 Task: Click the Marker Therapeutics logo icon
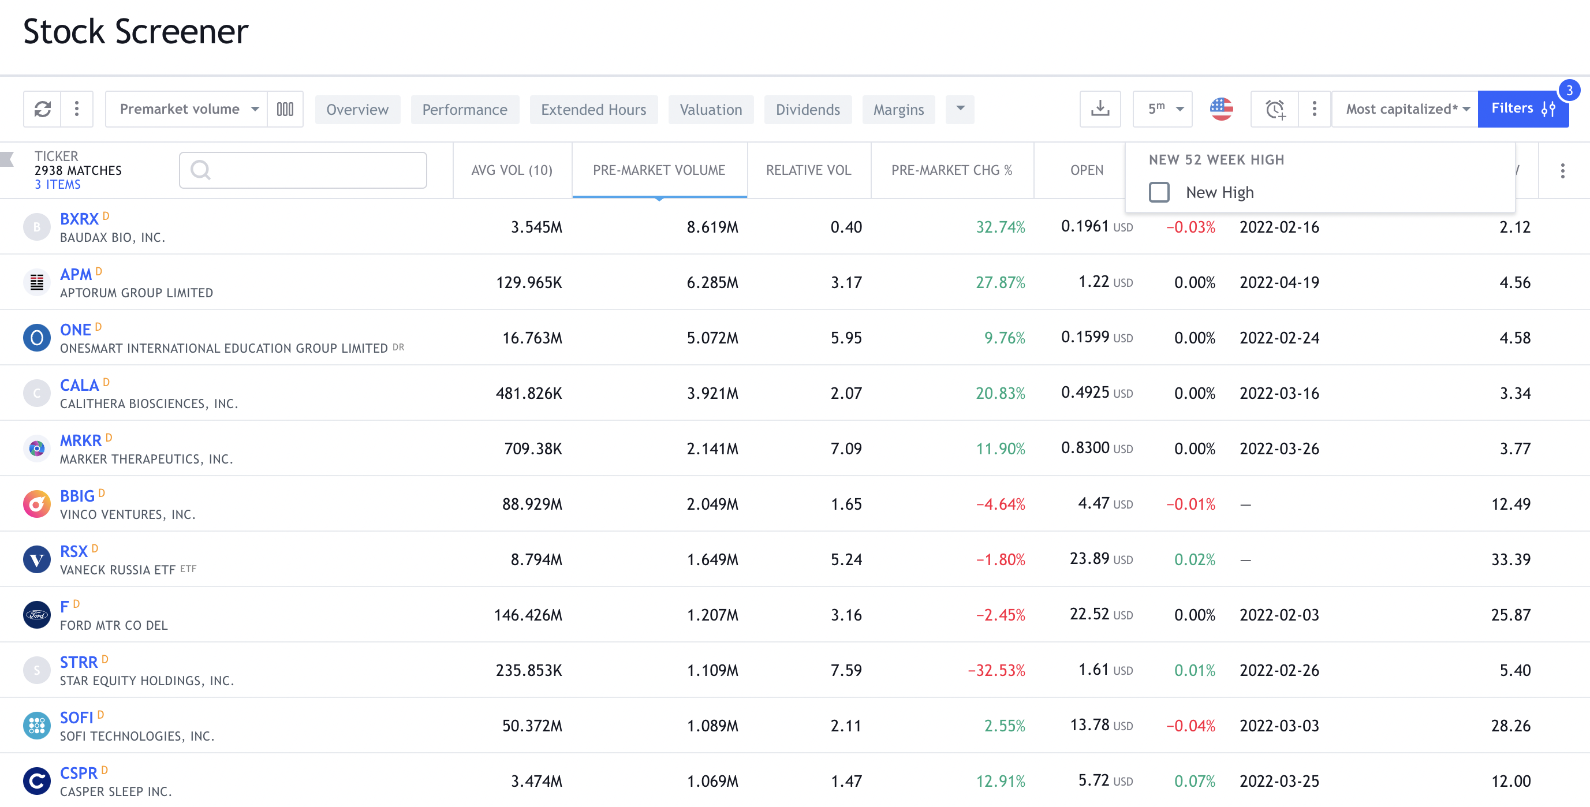coord(36,449)
